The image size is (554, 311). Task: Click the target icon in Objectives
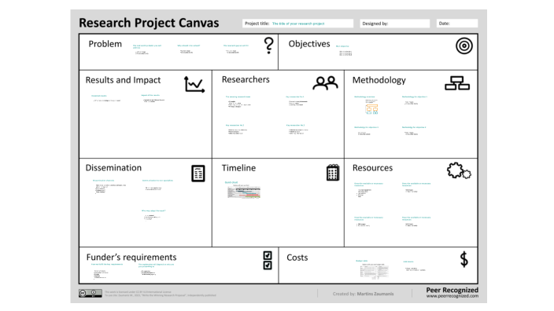pos(464,46)
